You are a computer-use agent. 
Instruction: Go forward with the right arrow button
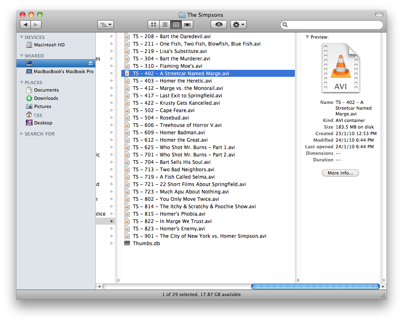(36, 25)
